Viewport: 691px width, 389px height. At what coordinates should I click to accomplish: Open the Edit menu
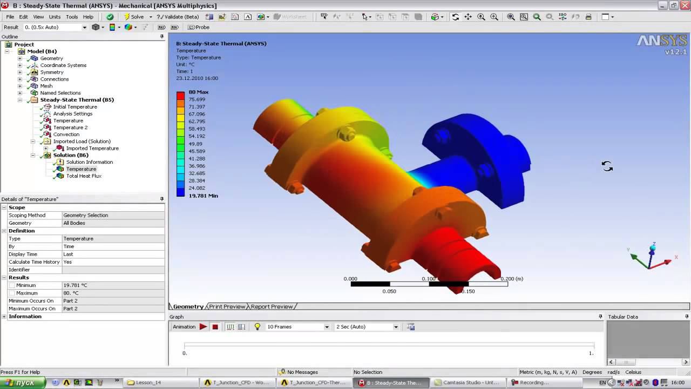(x=23, y=17)
